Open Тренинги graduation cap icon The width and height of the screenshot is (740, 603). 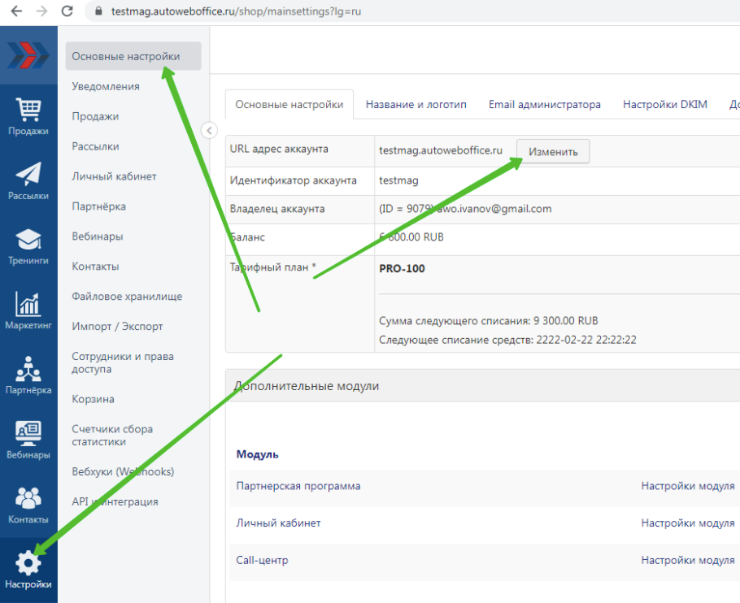pyautogui.click(x=28, y=241)
